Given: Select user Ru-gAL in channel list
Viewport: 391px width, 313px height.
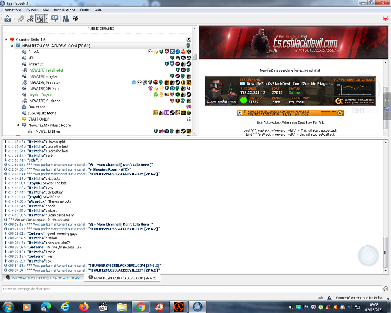Looking at the screenshot, I should 34,52.
